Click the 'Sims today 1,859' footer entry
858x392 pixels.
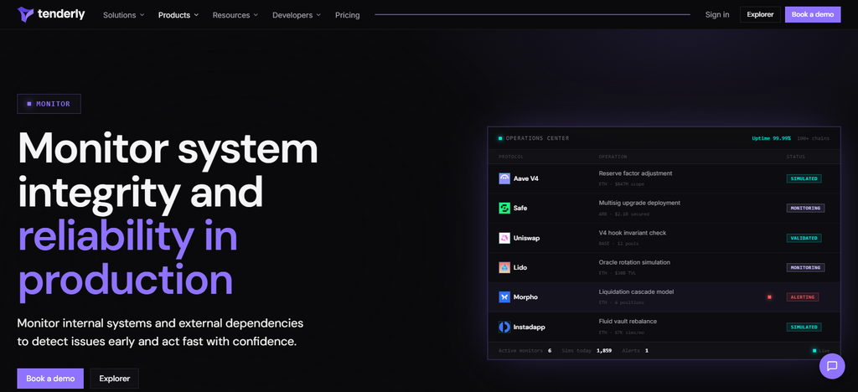[586, 350]
